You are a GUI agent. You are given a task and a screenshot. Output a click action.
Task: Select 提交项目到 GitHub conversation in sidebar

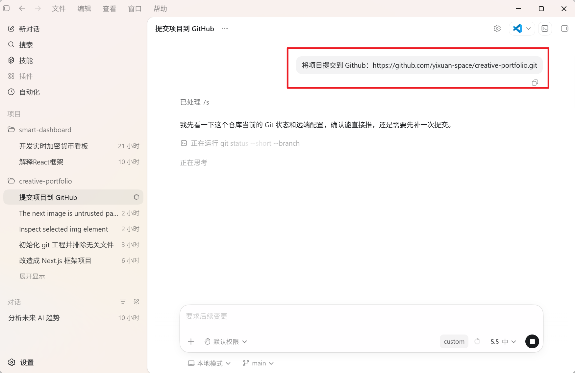coord(73,197)
